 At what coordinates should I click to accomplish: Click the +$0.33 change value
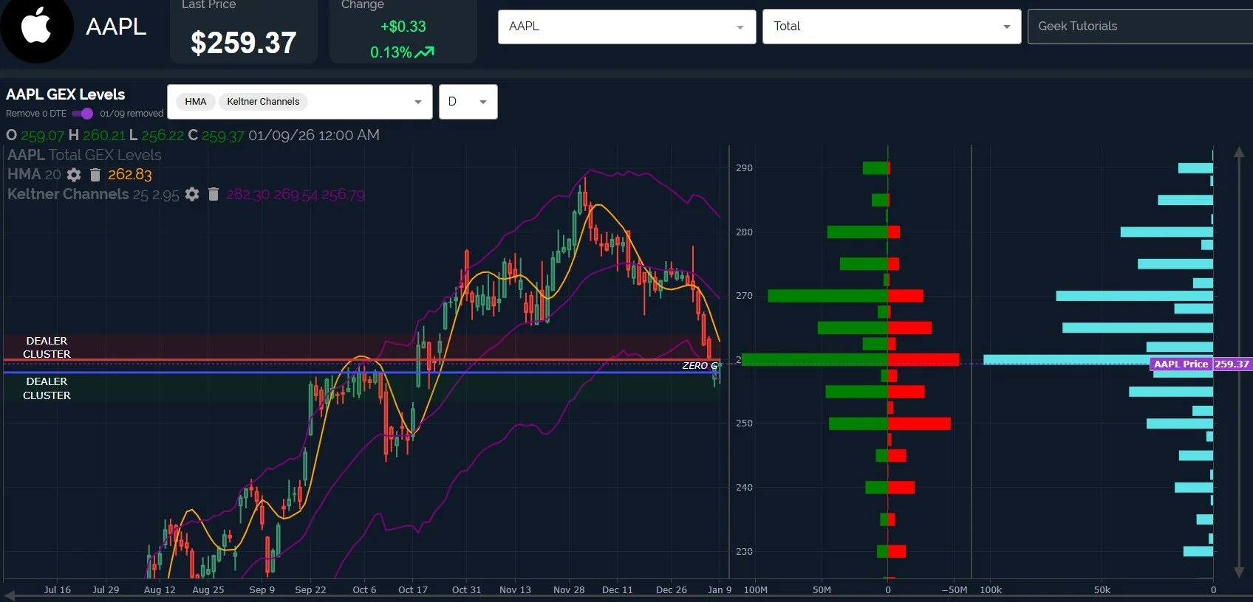[x=403, y=27]
